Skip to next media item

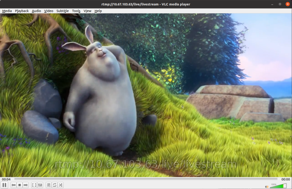[x=26, y=185]
